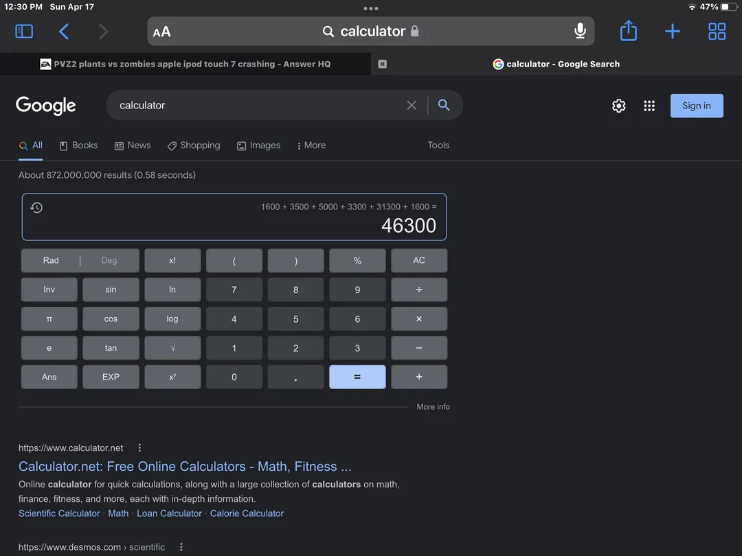Show the tab overview grid
The height and width of the screenshot is (556, 742).
(x=717, y=32)
